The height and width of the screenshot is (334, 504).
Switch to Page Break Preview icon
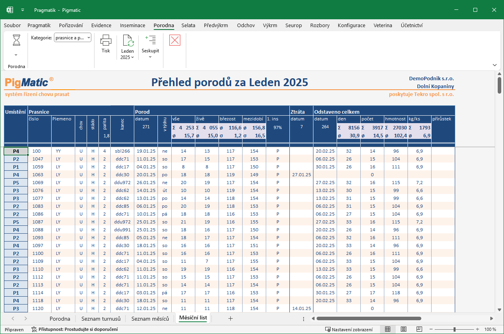point(419,329)
